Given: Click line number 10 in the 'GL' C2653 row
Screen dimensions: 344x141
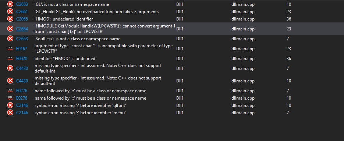Looking at the screenshot, I should point(289,4).
